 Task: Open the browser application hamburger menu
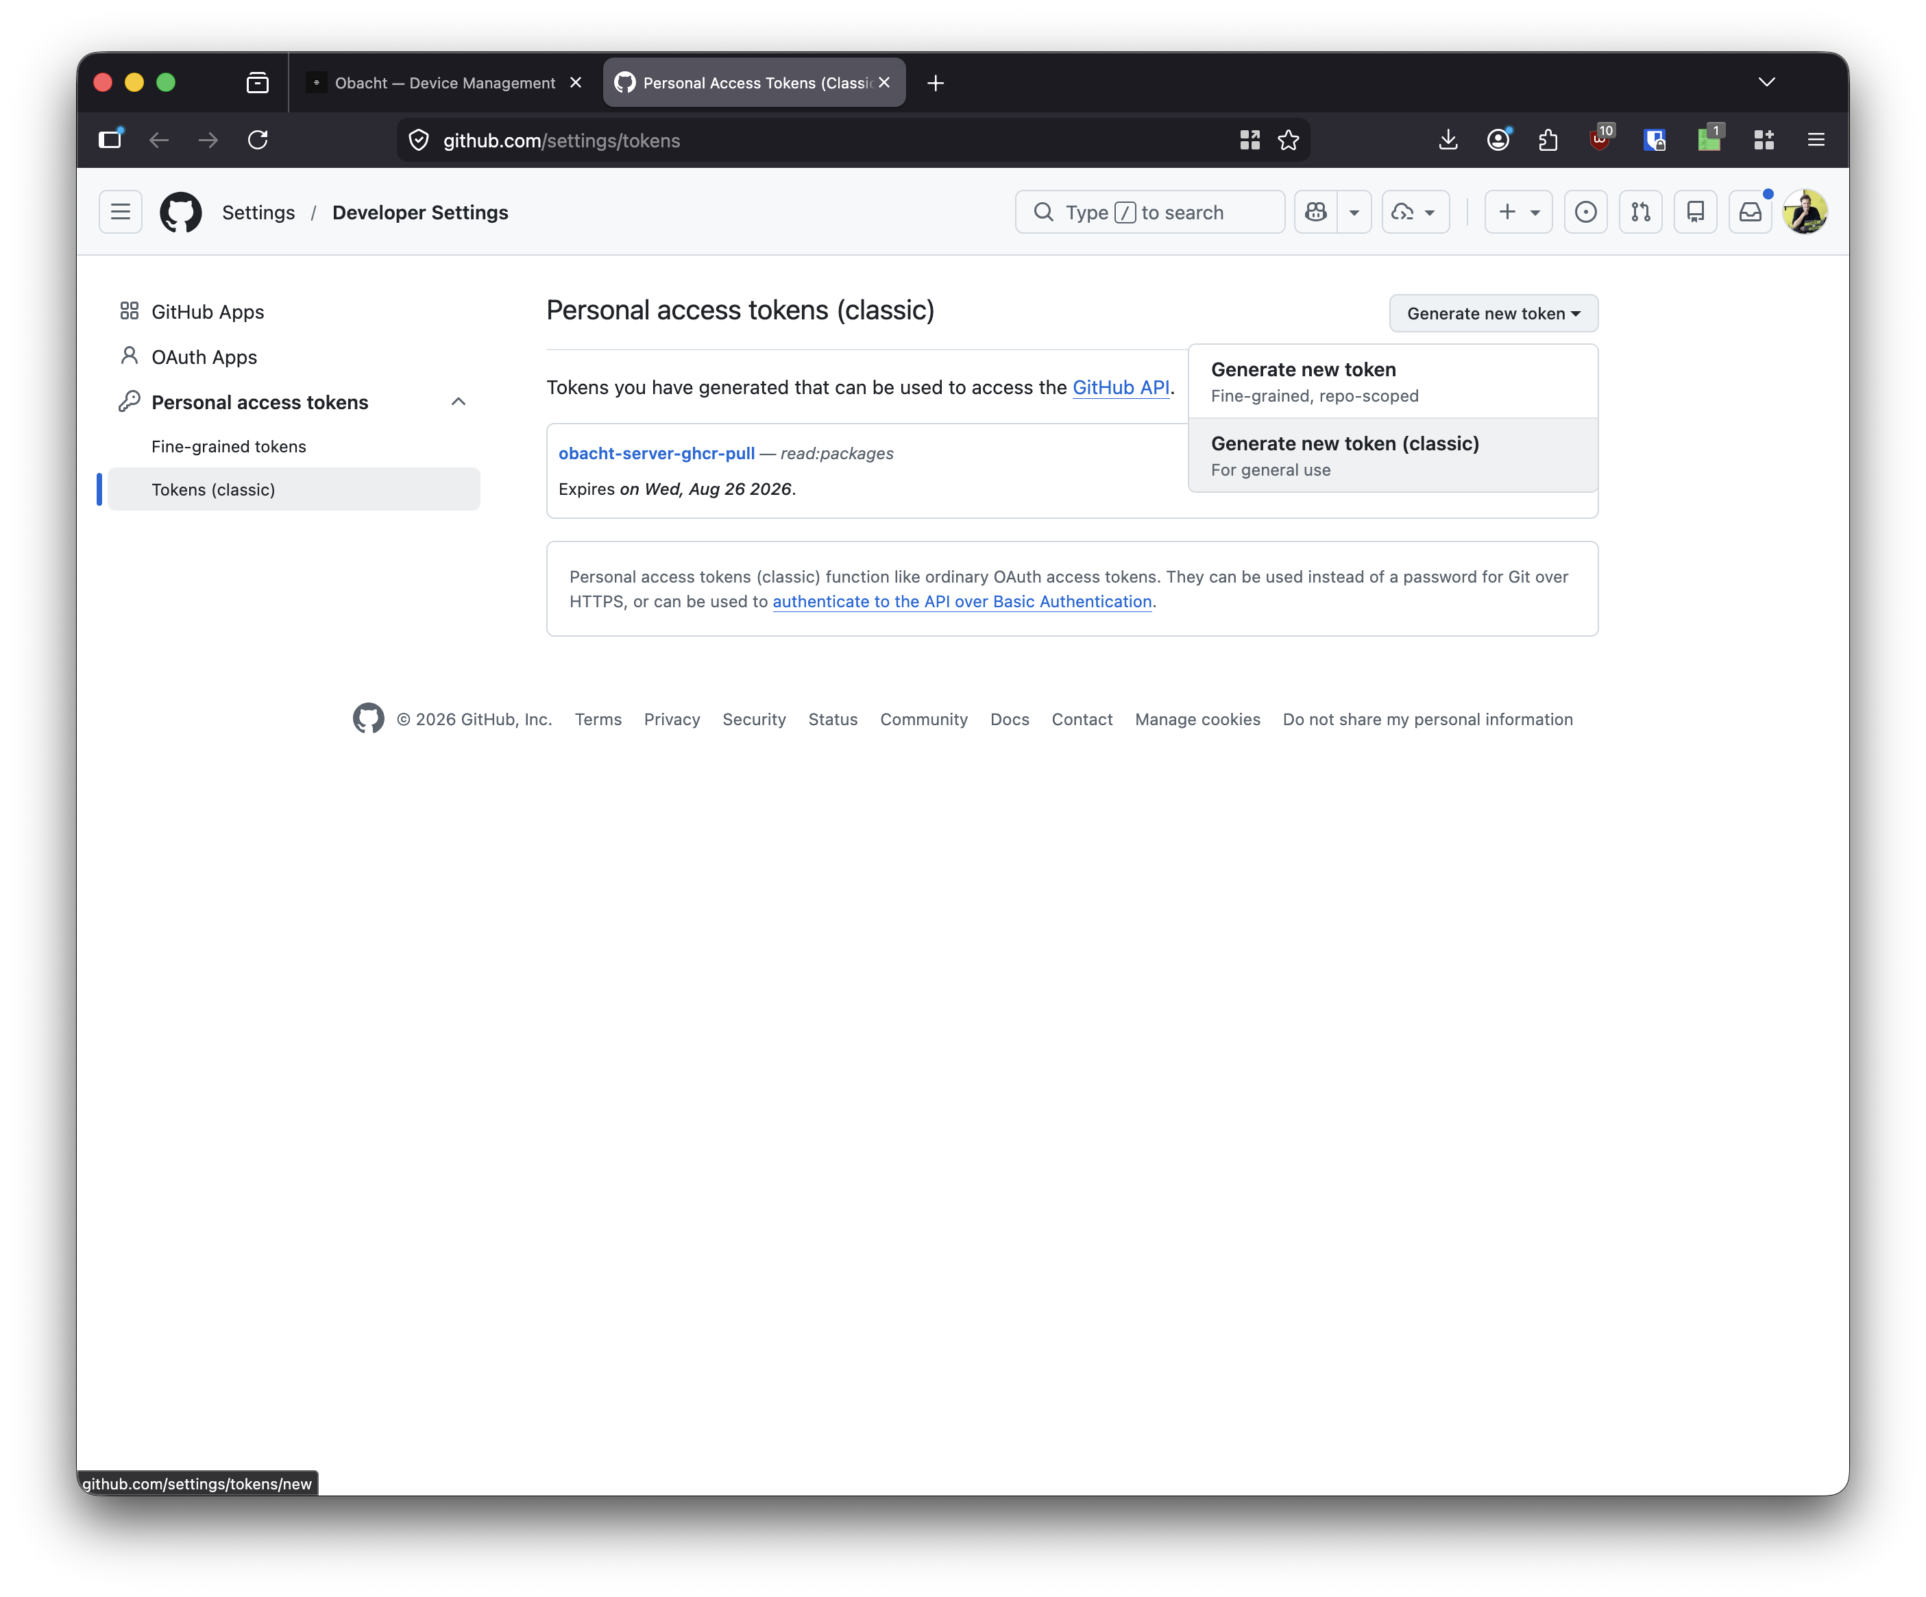(1816, 139)
